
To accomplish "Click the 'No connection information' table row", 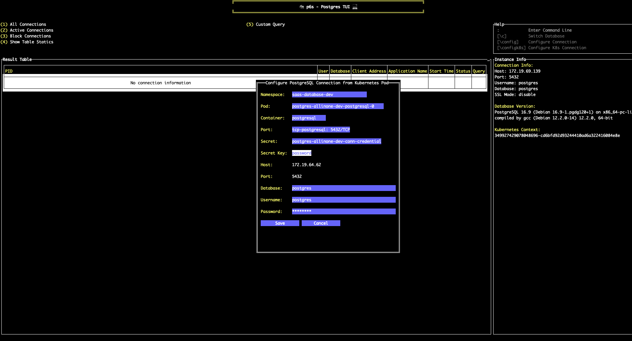I will click(x=160, y=83).
